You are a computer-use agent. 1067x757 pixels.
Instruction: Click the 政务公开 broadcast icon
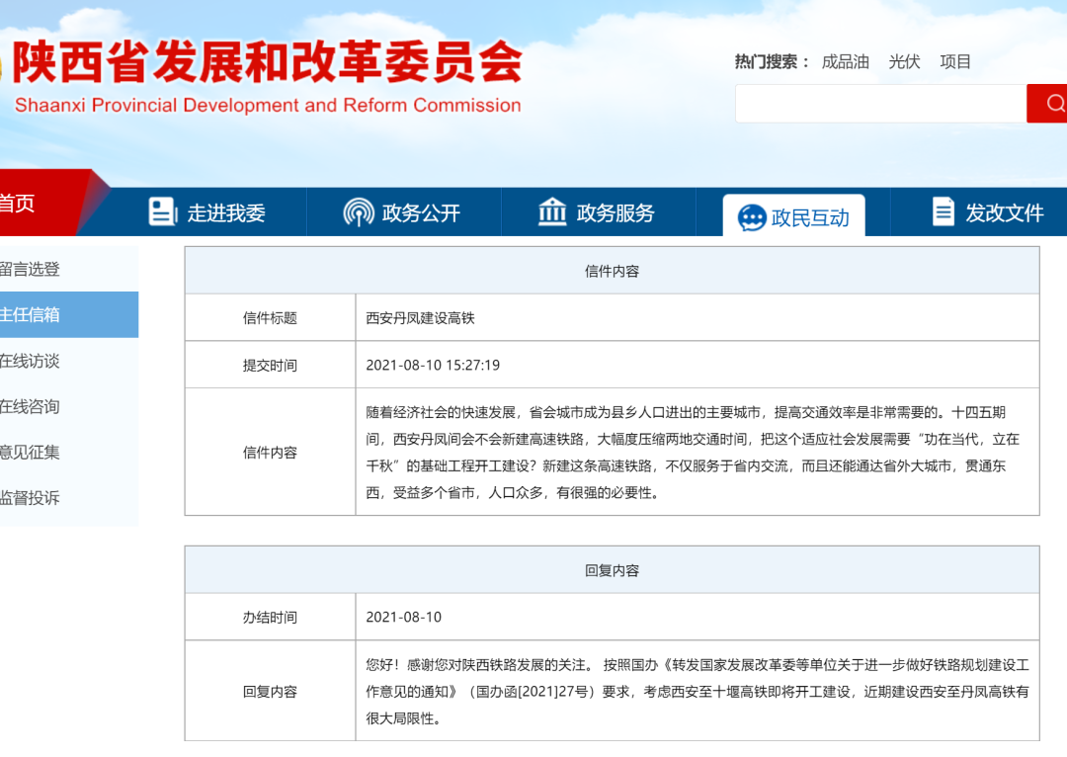tap(359, 211)
